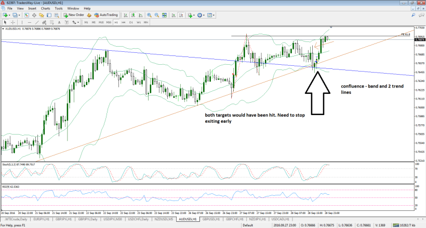This screenshot has width=426, height=228.
Task: Open the Insert menu
Action: (x=32, y=8)
